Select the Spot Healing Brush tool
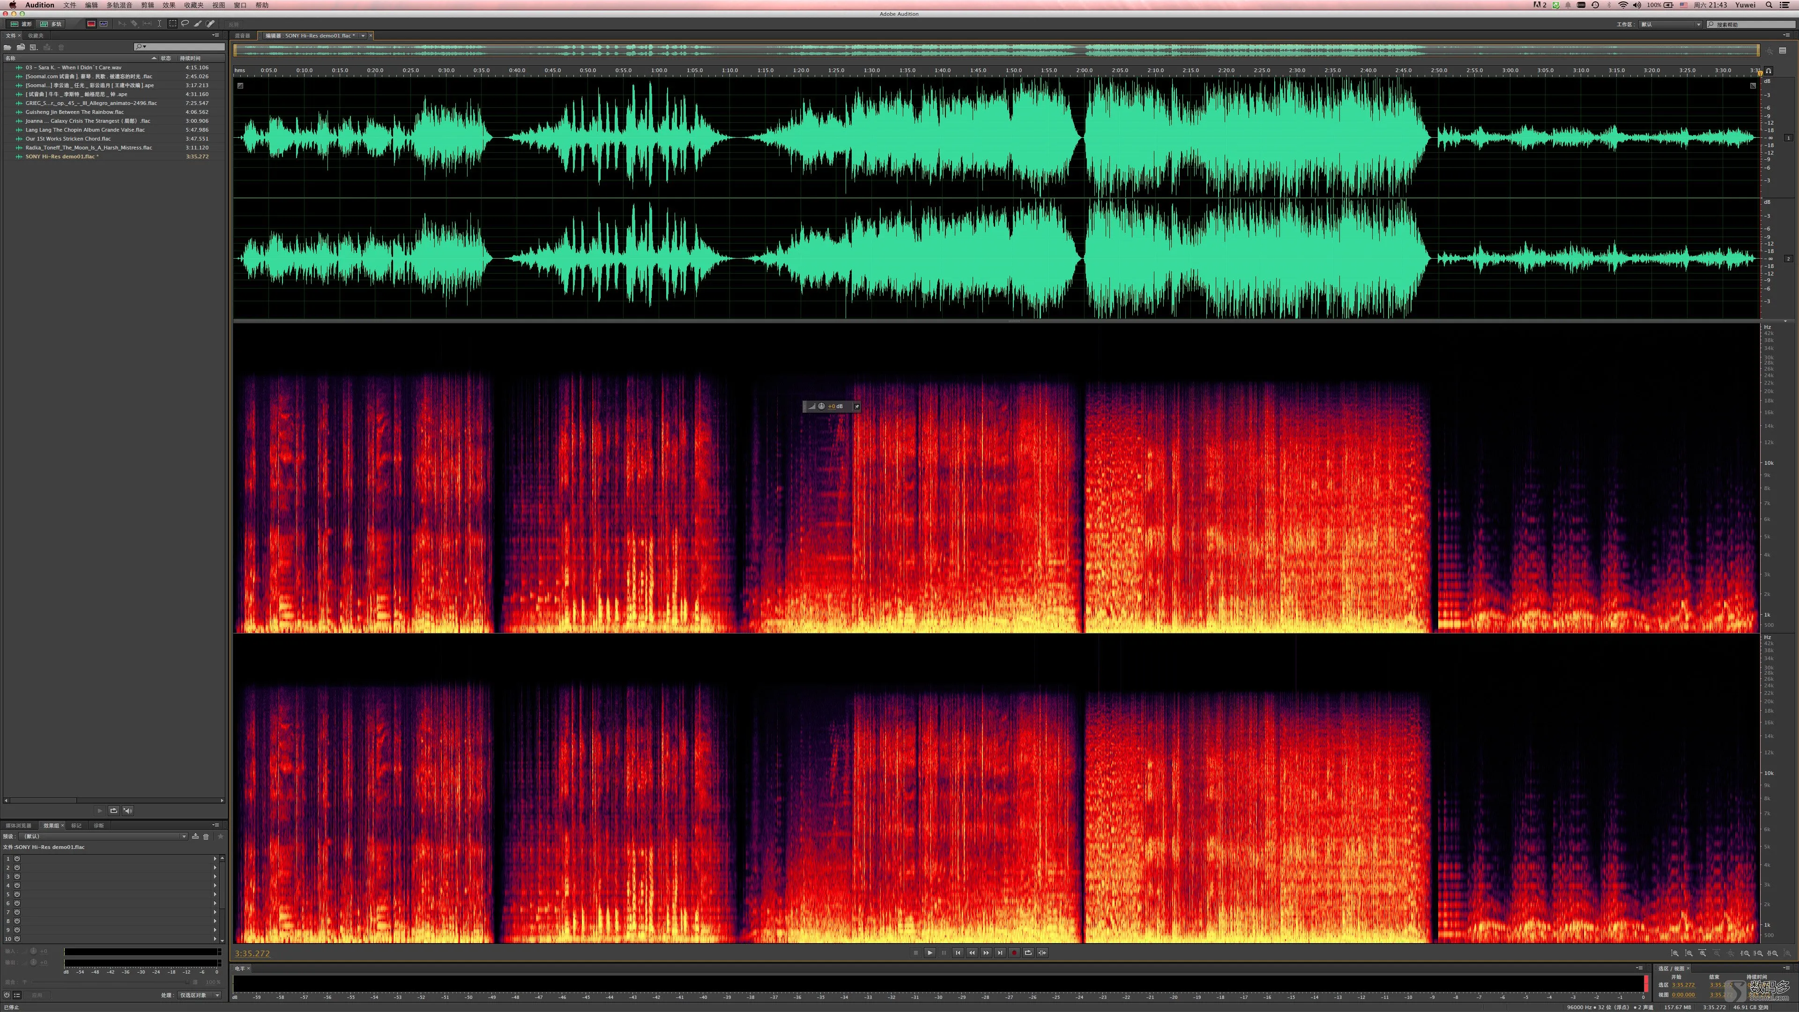1799x1012 pixels. (210, 24)
